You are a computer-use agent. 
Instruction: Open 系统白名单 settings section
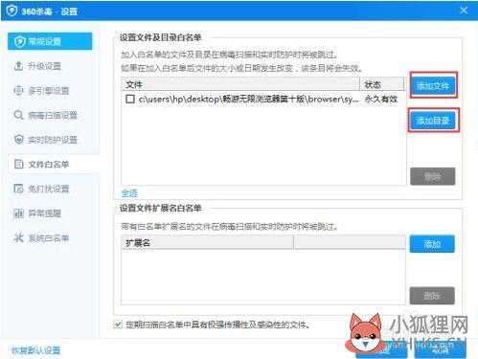tap(49, 238)
